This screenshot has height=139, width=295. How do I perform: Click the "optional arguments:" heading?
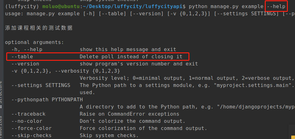(34, 42)
